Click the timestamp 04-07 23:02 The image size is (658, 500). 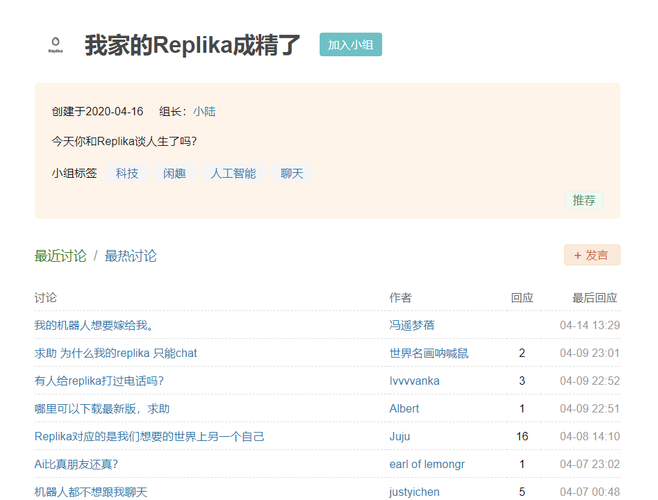(x=590, y=465)
